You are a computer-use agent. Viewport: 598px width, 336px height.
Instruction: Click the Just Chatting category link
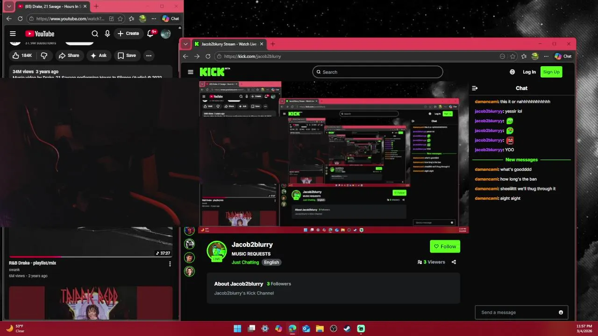tap(245, 262)
